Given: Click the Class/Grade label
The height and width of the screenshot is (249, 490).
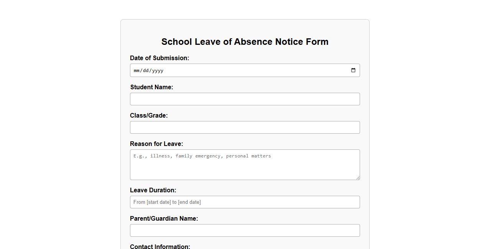Looking at the screenshot, I should point(149,115).
